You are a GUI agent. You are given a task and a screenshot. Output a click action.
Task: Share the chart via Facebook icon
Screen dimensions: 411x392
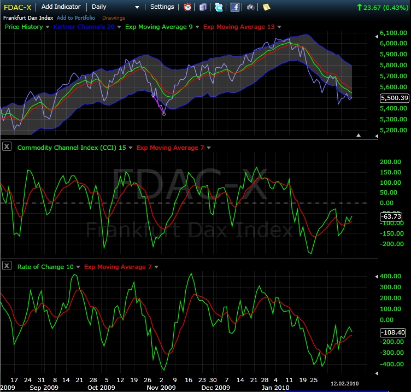(x=234, y=7)
